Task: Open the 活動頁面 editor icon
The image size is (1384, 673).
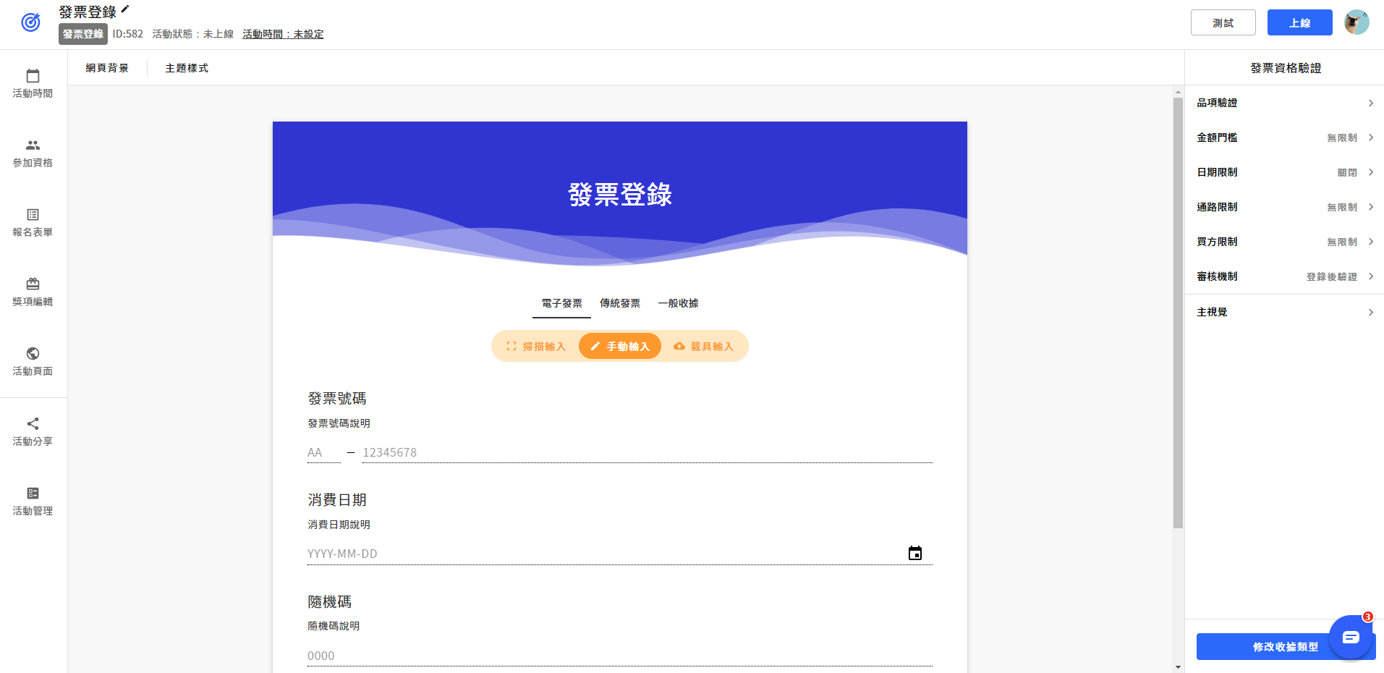Action: (32, 360)
